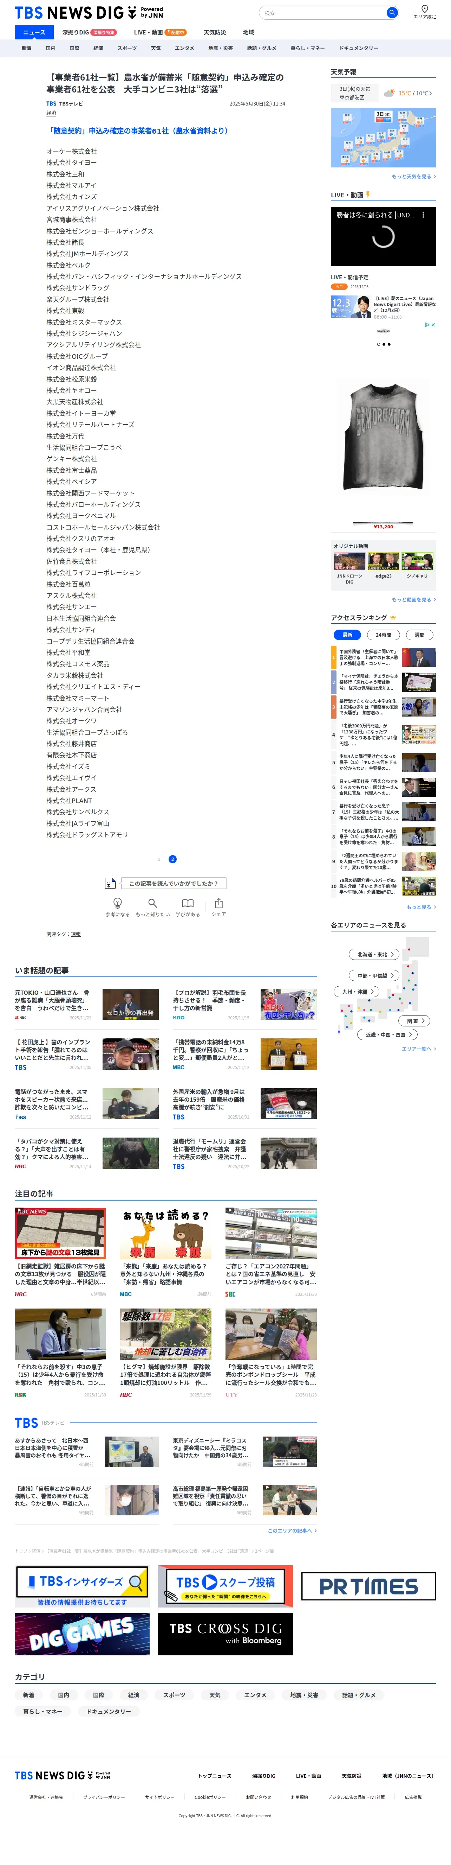This screenshot has width=451, height=1865.
Task: Open the DIG GAMES banner
Action: pos(82,1634)
